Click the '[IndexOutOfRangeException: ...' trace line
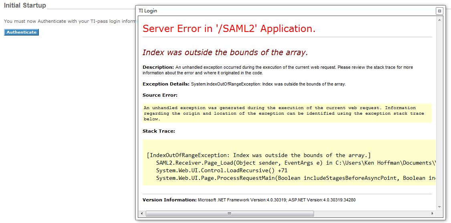 point(259,155)
